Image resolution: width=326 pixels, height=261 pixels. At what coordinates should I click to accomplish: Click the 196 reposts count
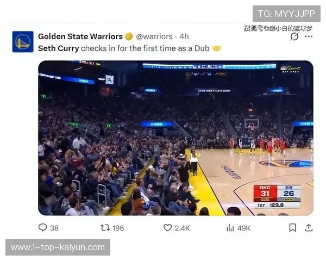(x=118, y=228)
